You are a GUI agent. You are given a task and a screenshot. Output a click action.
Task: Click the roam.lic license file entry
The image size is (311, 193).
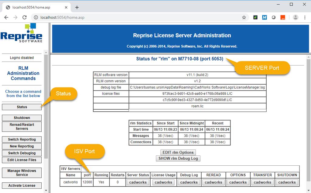point(197,106)
